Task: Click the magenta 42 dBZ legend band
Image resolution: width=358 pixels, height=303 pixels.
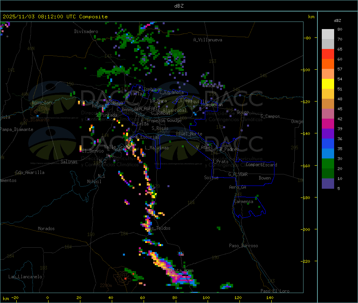Action: (328, 123)
